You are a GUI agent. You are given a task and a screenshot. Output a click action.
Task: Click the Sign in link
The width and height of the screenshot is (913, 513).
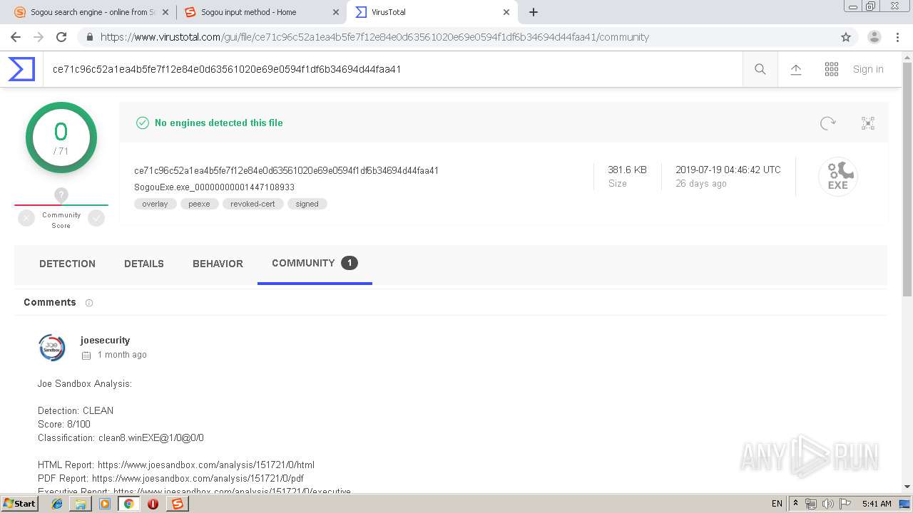click(x=868, y=69)
